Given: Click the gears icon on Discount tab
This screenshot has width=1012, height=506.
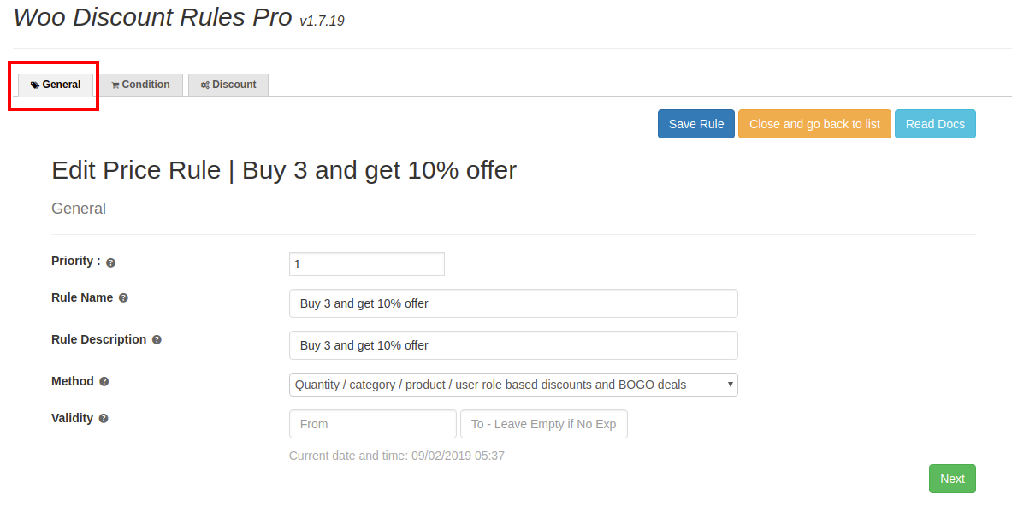Looking at the screenshot, I should coord(205,85).
